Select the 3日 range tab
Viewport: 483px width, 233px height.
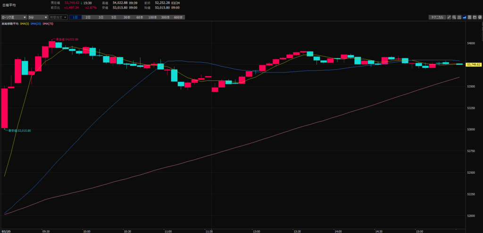click(101, 17)
